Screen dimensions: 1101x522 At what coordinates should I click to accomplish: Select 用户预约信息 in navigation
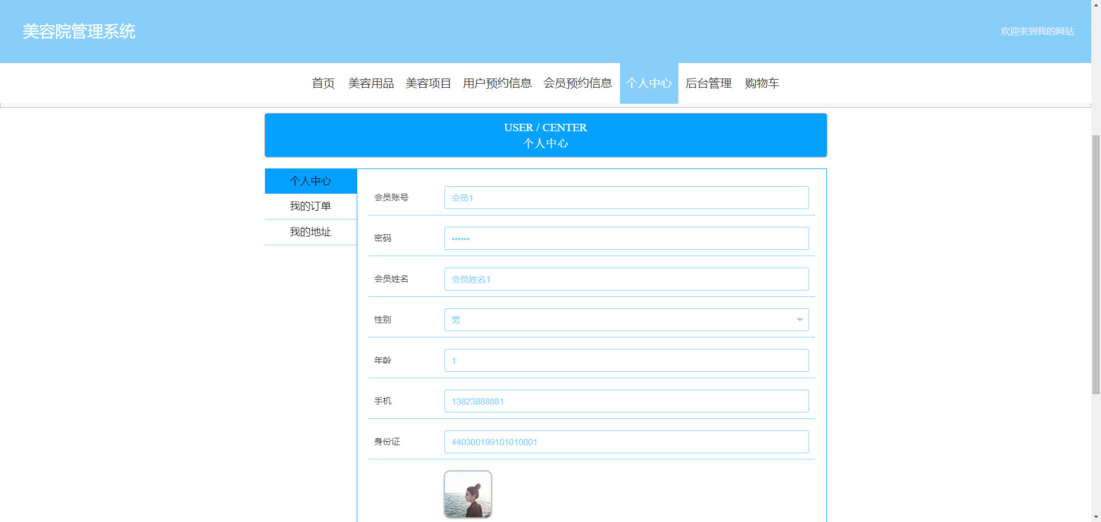pyautogui.click(x=497, y=83)
